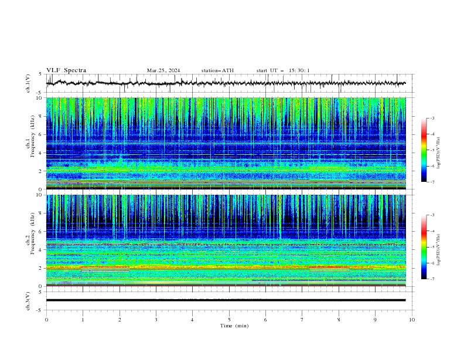Click the time axis tick label "3"
This screenshot has width=464, height=359.
(x=156, y=320)
